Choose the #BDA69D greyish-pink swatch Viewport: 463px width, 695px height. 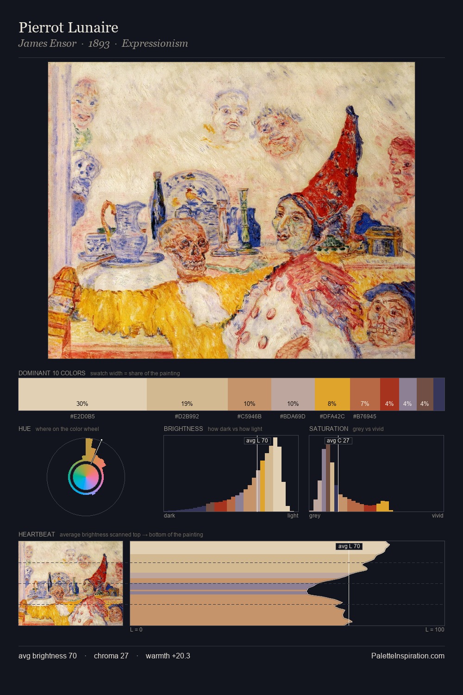click(293, 394)
